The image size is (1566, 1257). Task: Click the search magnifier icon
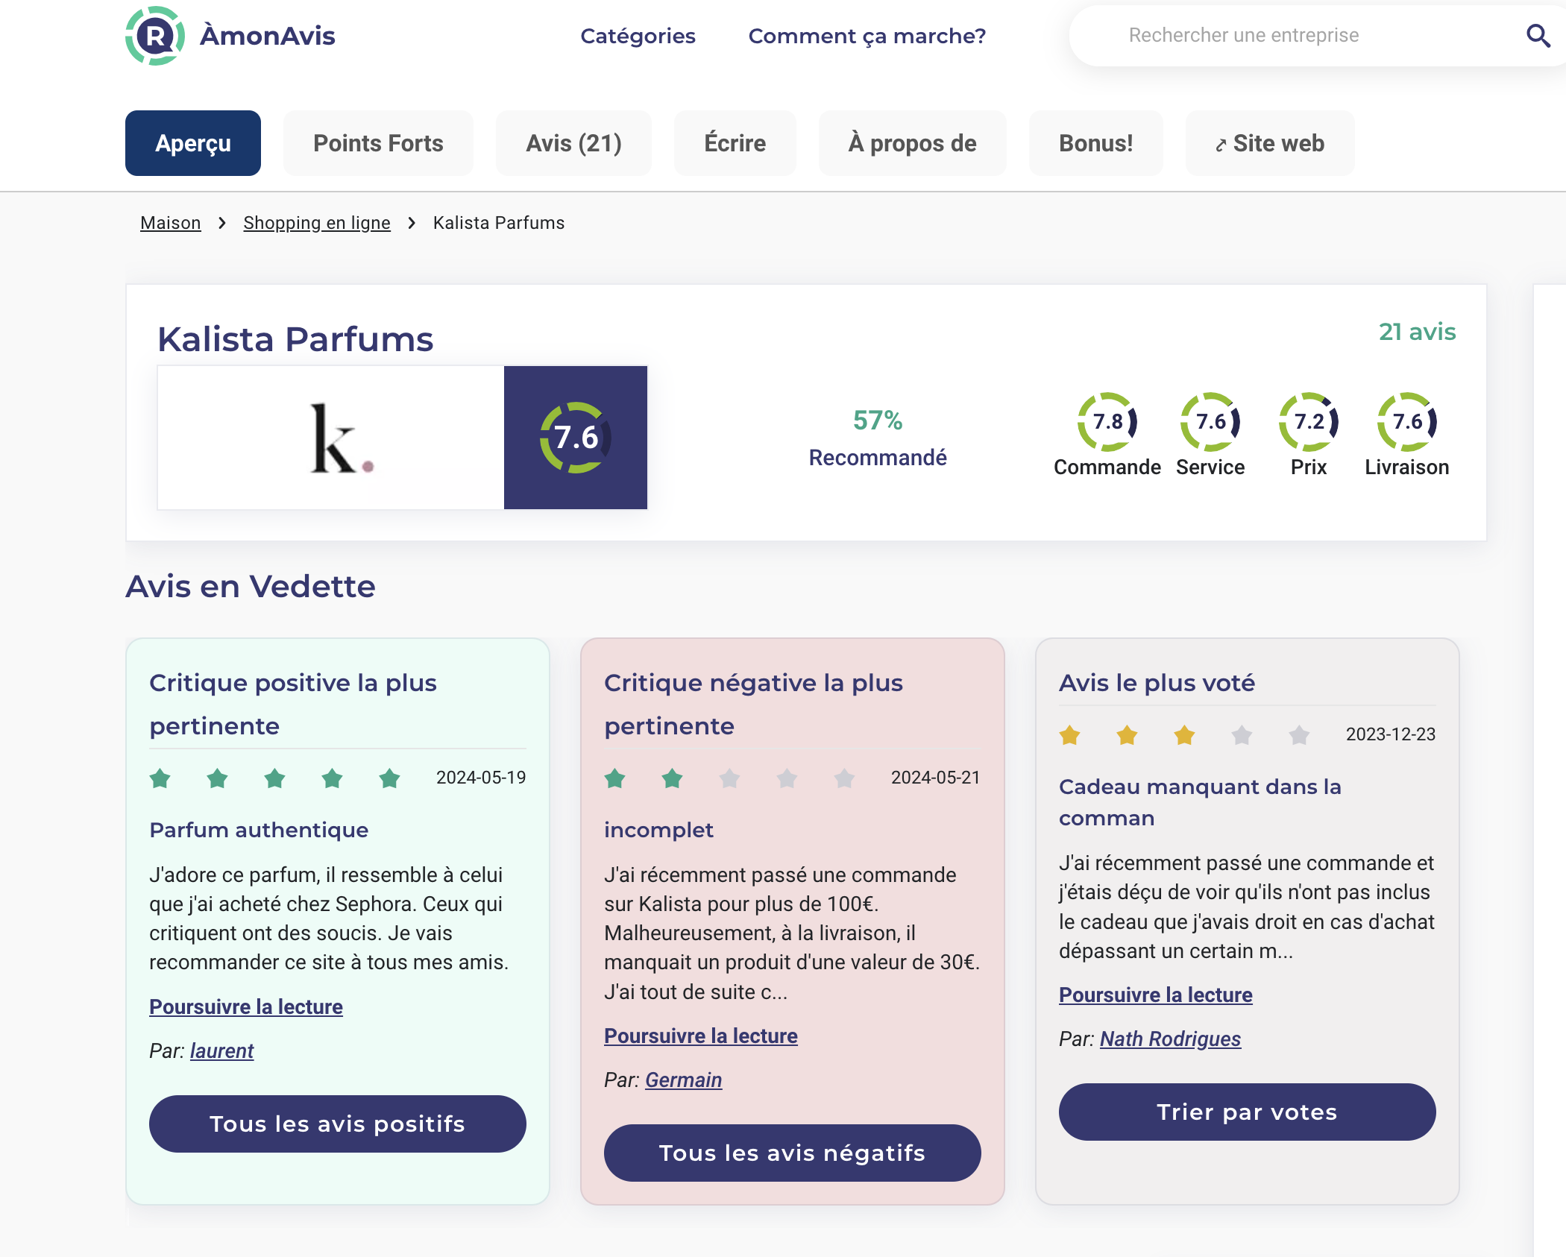(1538, 35)
